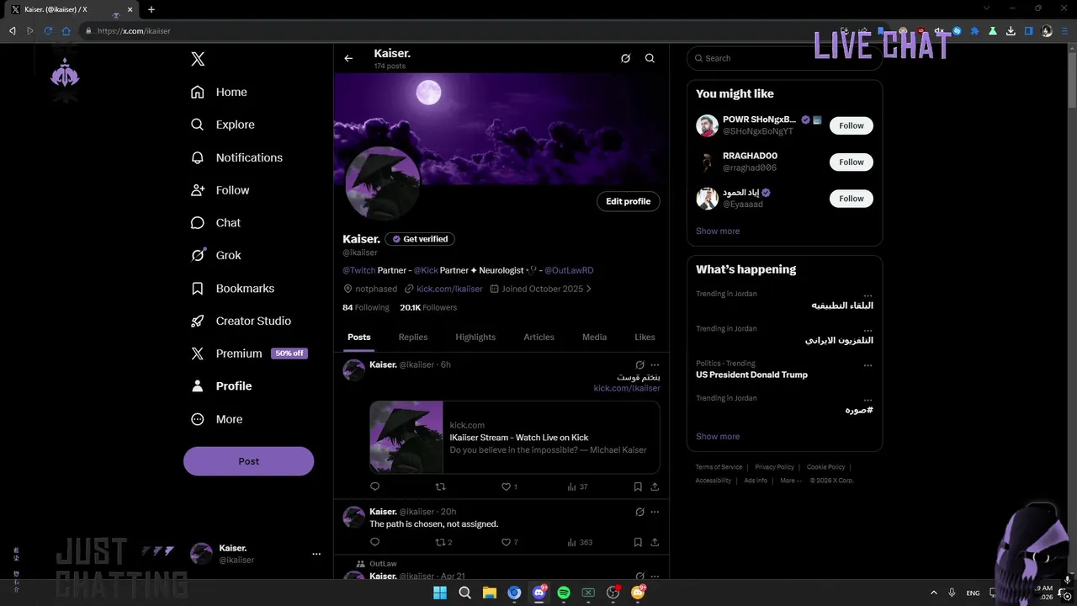Switch to the Highlights tab
Viewport: 1077px width, 606px height.
point(475,337)
